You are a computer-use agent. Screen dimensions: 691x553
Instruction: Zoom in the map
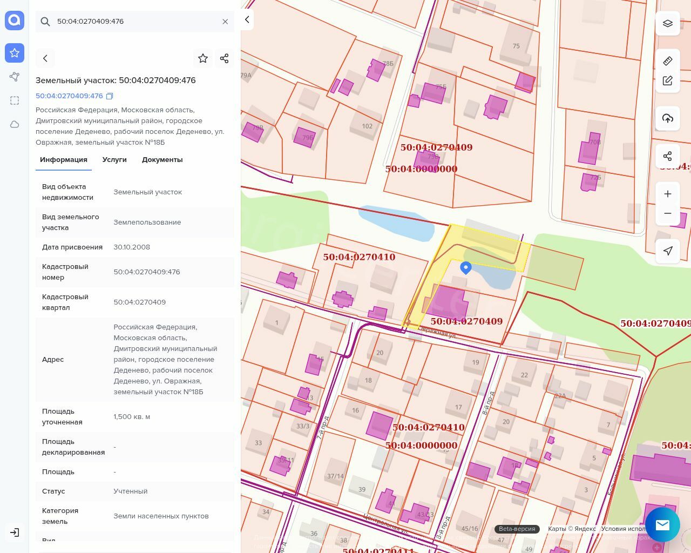click(x=667, y=194)
